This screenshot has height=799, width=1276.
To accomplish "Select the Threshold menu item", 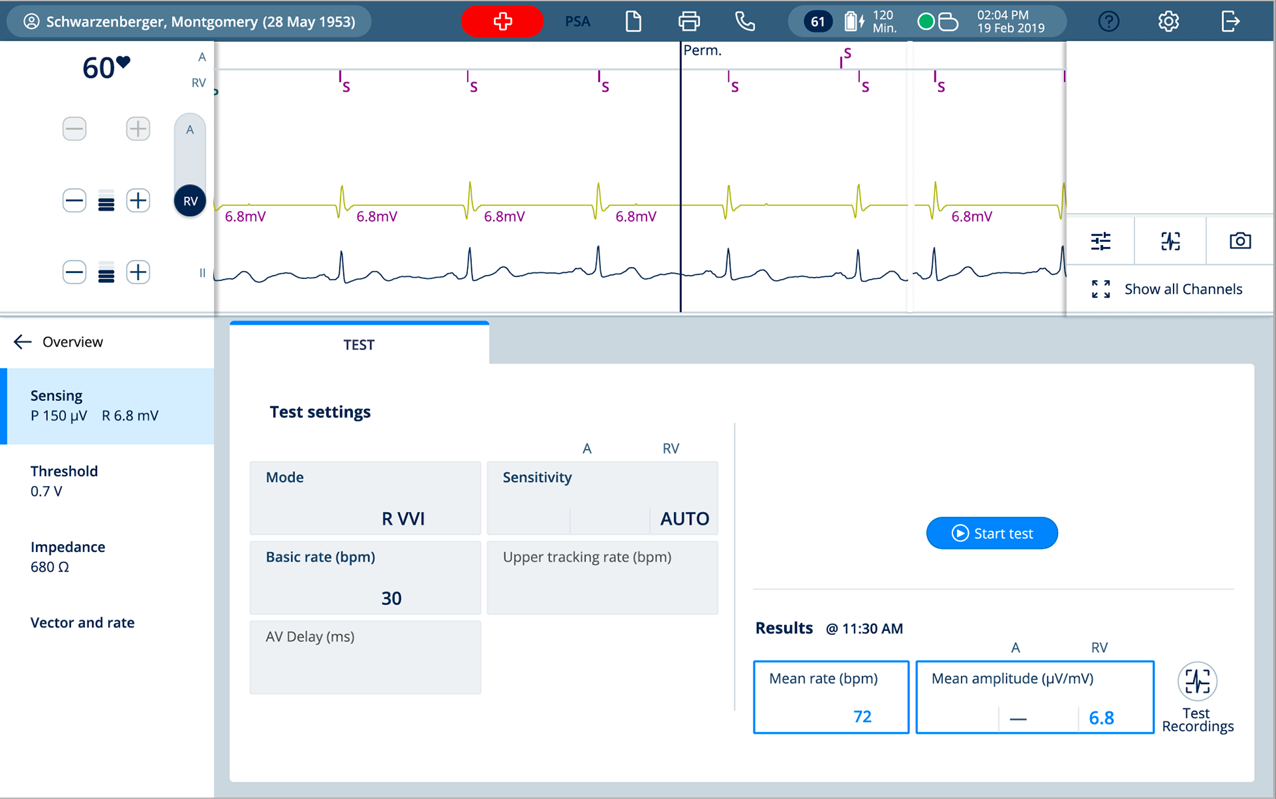I will coord(107,482).
